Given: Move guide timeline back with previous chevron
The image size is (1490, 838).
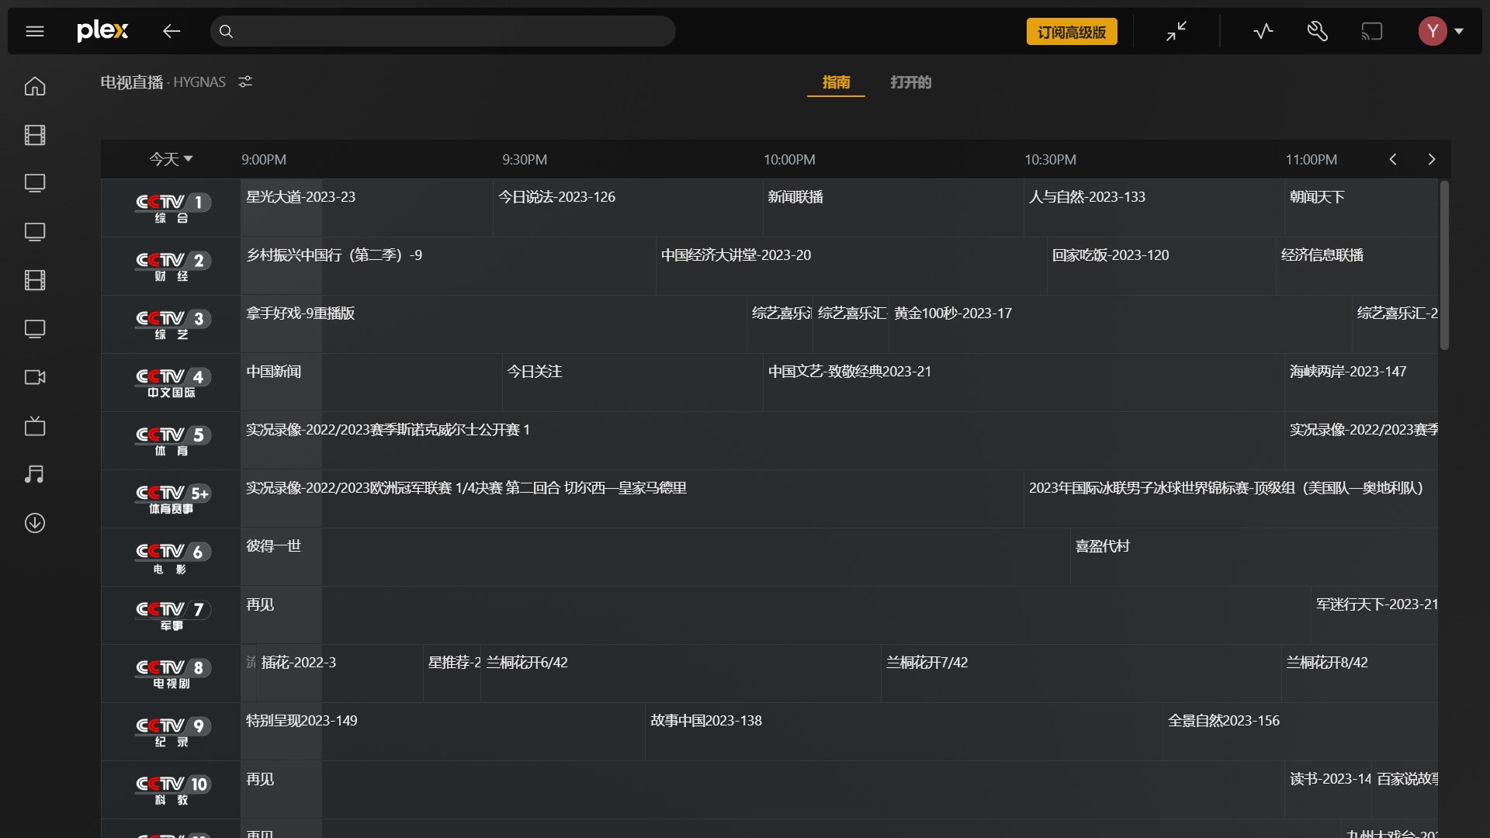Looking at the screenshot, I should pyautogui.click(x=1393, y=159).
